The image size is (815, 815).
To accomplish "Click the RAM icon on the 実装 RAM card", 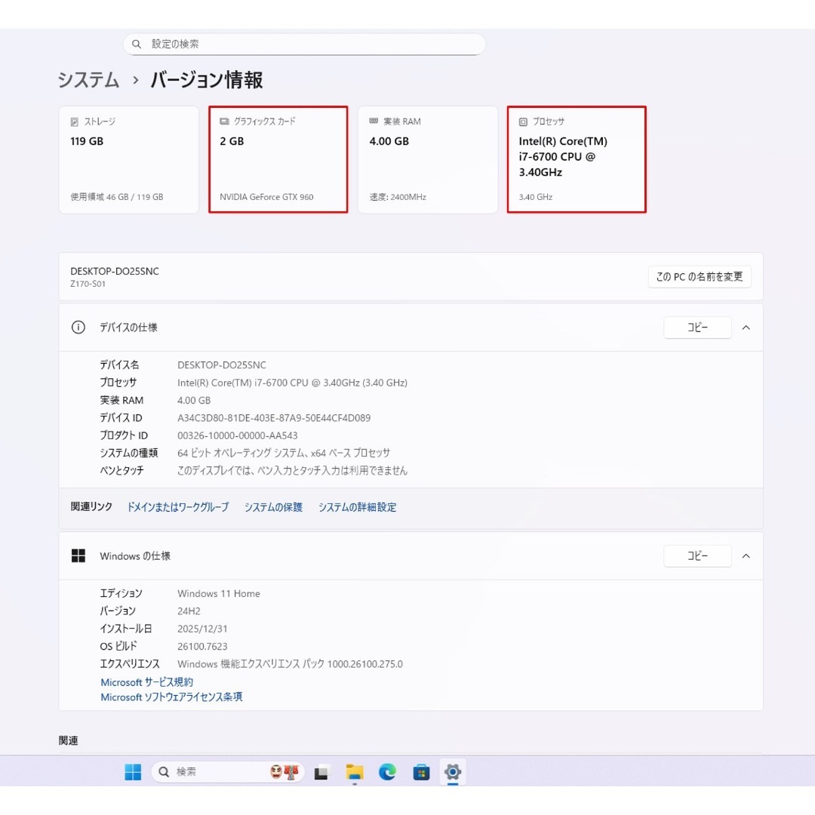I will click(372, 121).
